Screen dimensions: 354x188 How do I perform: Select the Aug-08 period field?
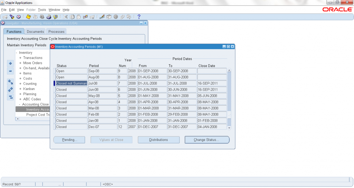tap(102, 77)
